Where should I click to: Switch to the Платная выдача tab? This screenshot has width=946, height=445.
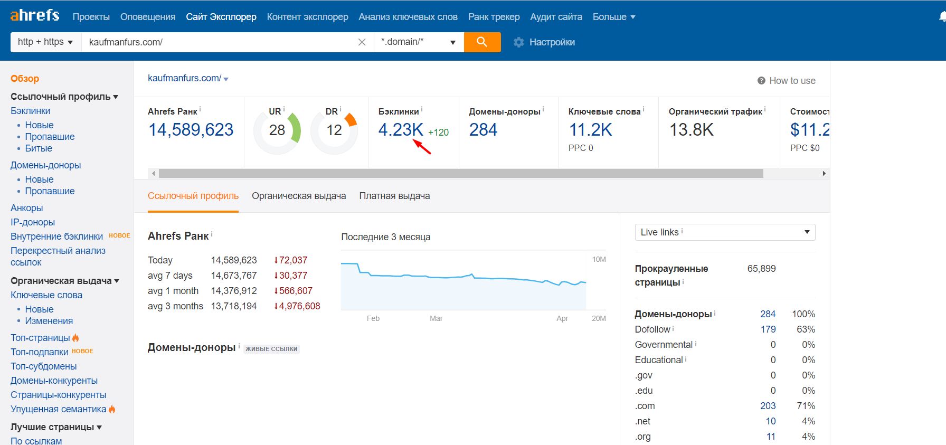(x=394, y=196)
